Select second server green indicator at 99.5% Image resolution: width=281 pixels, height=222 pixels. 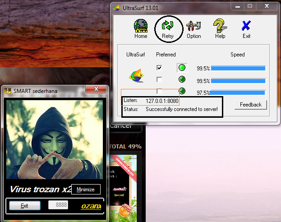(182, 79)
